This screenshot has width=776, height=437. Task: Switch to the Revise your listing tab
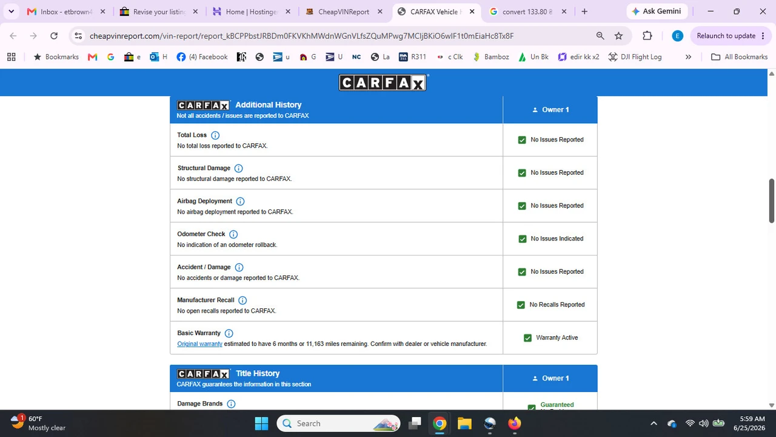[x=160, y=12]
